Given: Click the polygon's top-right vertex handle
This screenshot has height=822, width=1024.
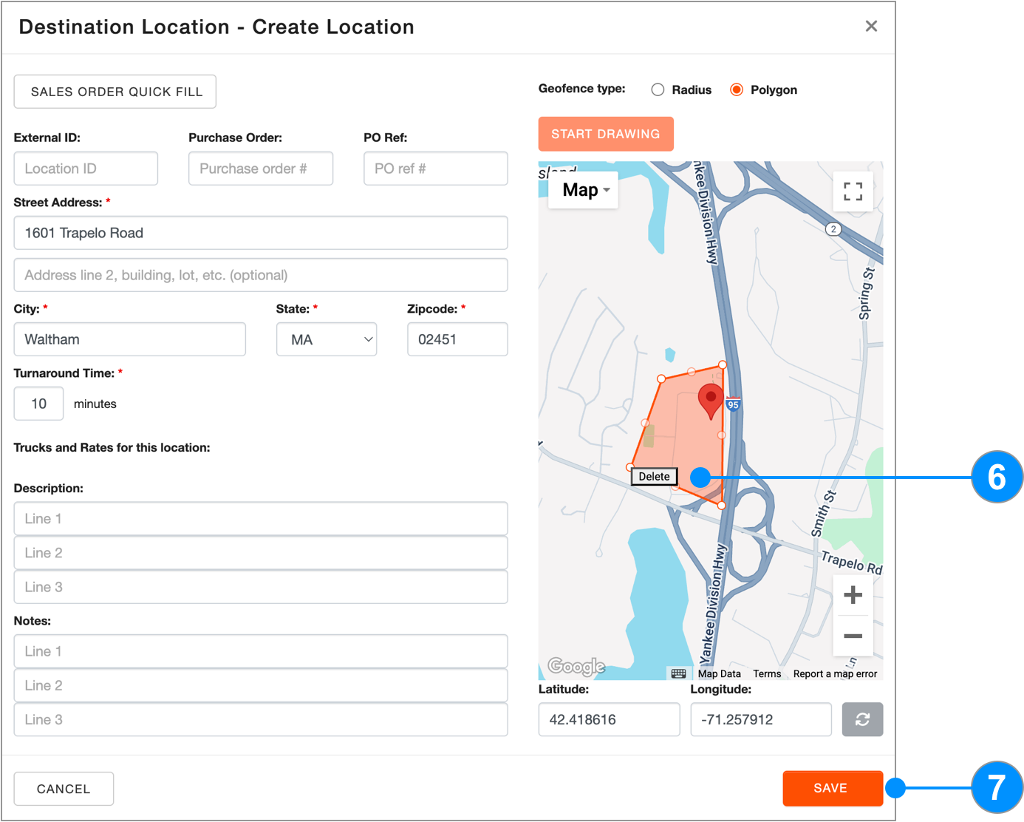Looking at the screenshot, I should pos(723,364).
